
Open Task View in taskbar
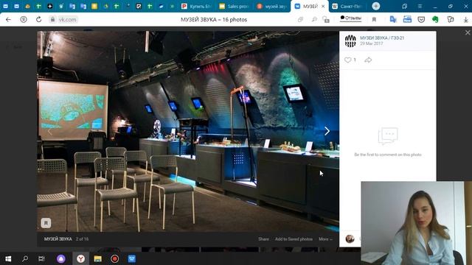(x=41, y=258)
